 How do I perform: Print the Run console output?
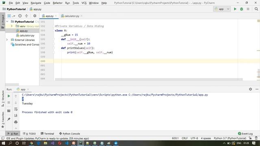click(16, 122)
